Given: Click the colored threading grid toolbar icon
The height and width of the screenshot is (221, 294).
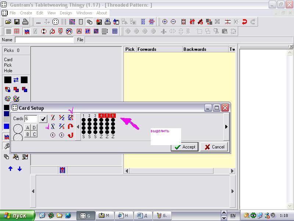Looking at the screenshot, I should pyautogui.click(x=72, y=22).
